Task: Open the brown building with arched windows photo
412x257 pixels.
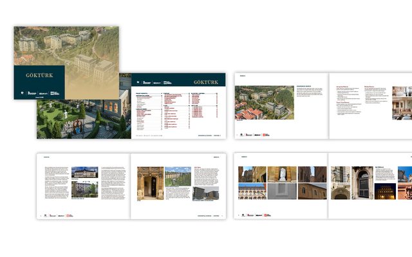Action: [312, 191]
